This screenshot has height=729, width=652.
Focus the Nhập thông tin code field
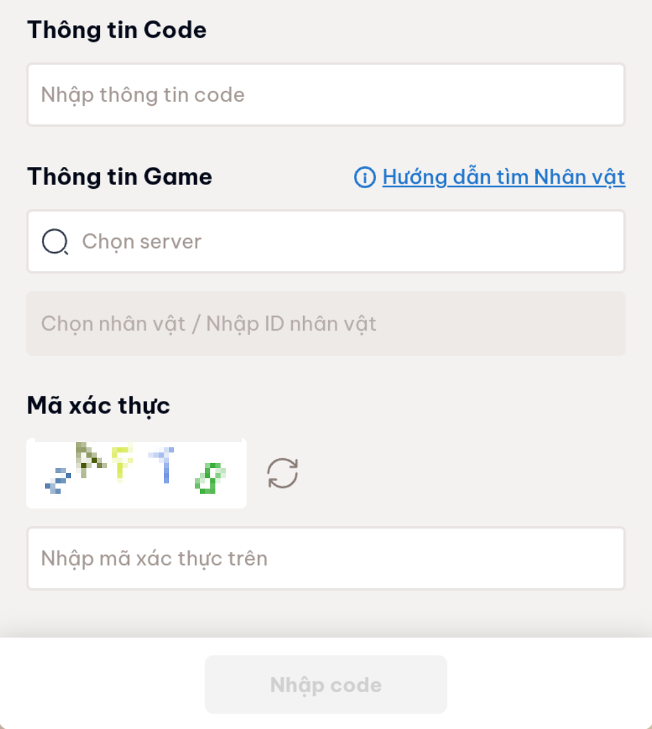[x=326, y=95]
